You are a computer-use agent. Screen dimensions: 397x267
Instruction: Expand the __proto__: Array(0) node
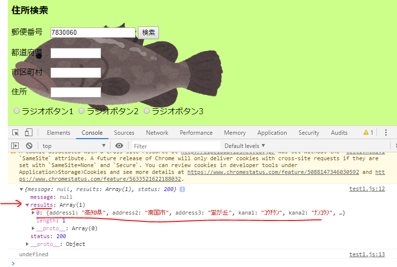coord(33,228)
